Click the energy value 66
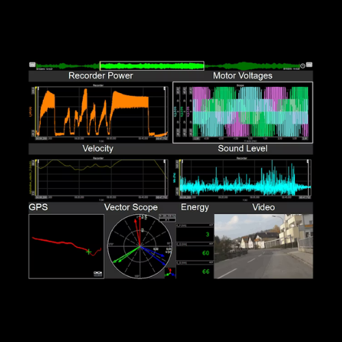This screenshot has height=342, width=342. (x=206, y=272)
